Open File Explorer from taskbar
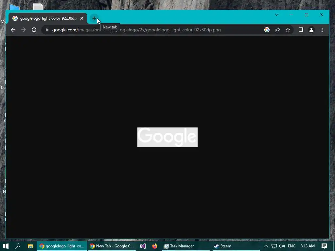The image size is (335, 251). point(30,246)
